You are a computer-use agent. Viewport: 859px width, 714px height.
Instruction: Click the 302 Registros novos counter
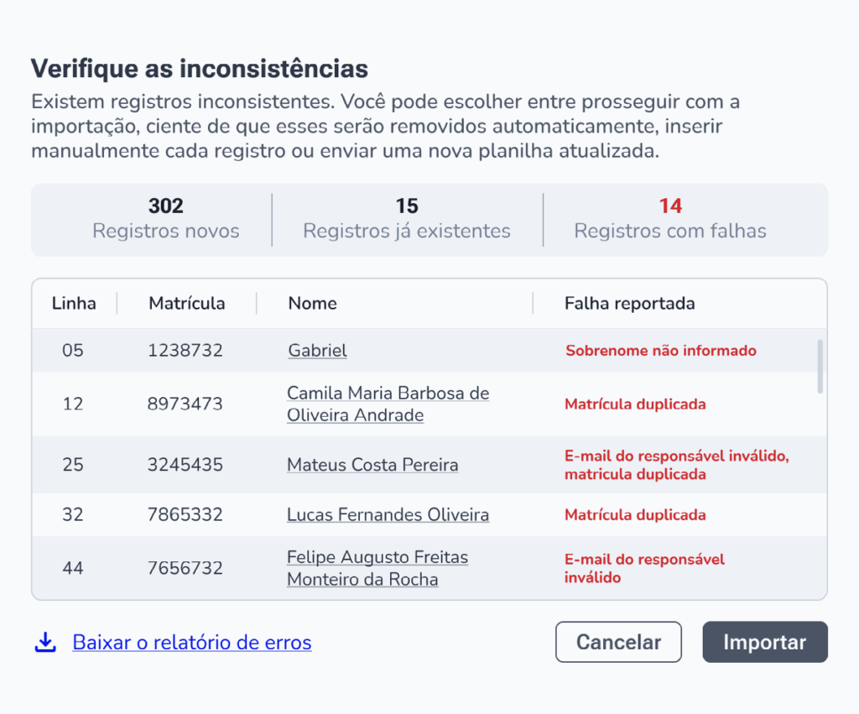click(x=166, y=219)
